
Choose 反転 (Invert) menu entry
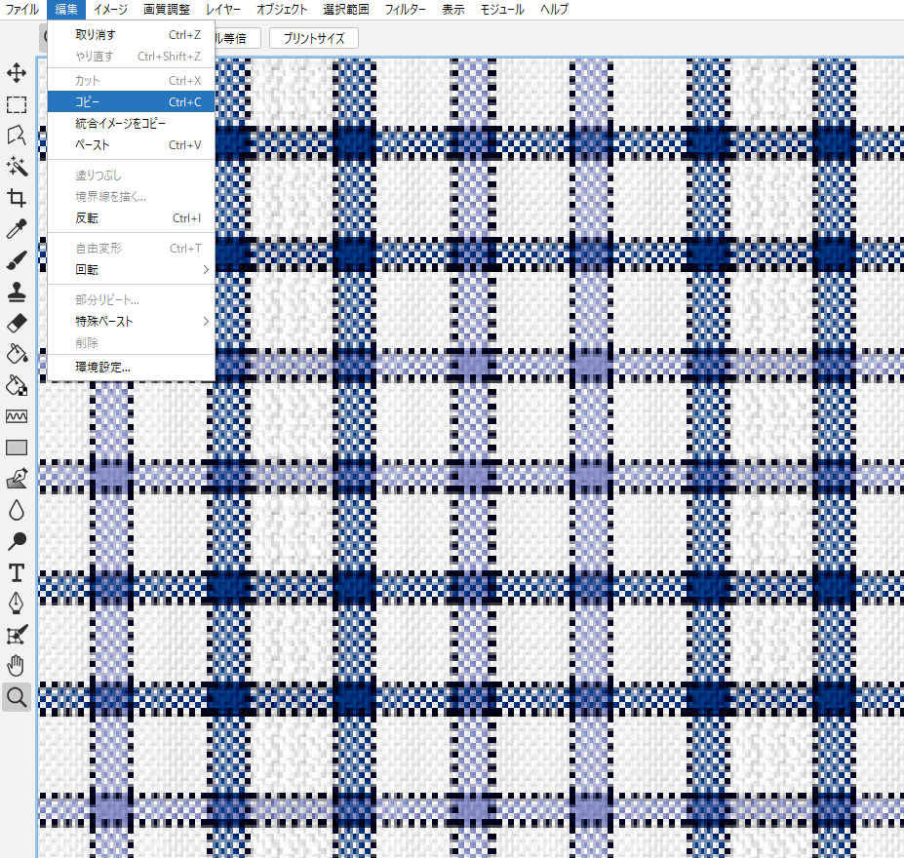pyautogui.click(x=132, y=217)
